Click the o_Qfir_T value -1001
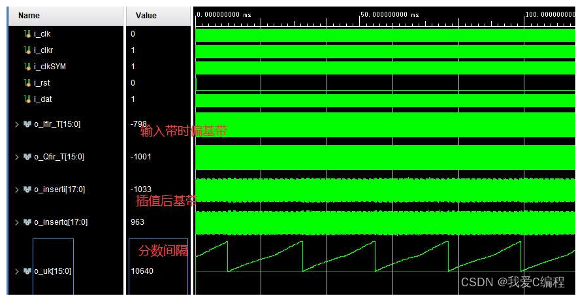Screen dimensions: 576x296 140,157
